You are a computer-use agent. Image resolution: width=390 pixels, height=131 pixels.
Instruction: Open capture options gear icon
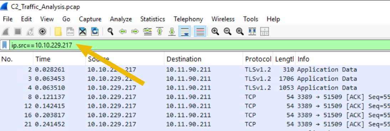[42, 31]
